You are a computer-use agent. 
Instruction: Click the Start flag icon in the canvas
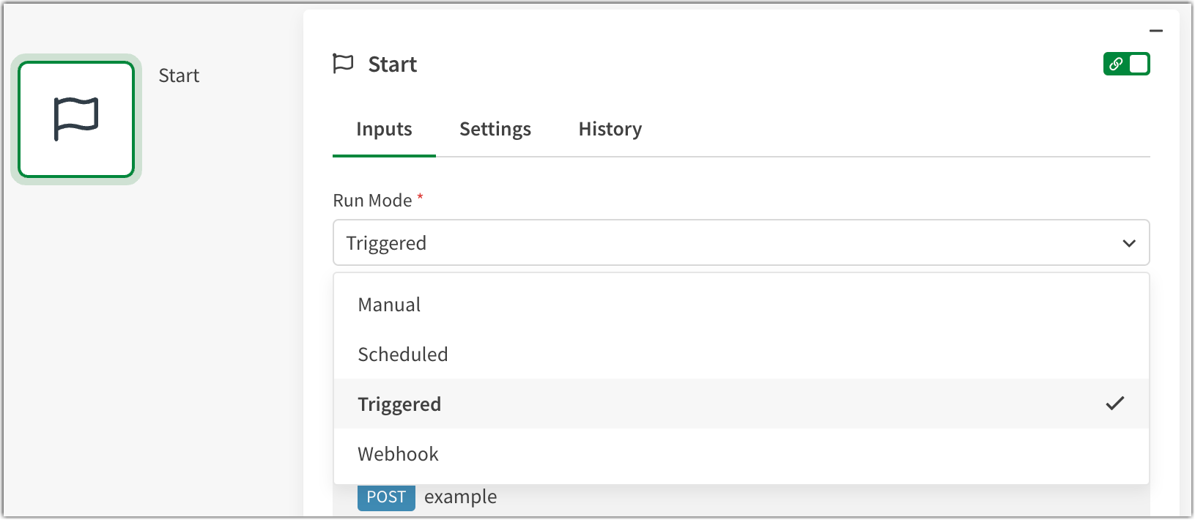click(x=75, y=119)
